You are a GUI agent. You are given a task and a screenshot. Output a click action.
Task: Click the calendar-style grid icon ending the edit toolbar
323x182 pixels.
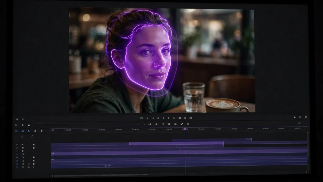[188, 124]
